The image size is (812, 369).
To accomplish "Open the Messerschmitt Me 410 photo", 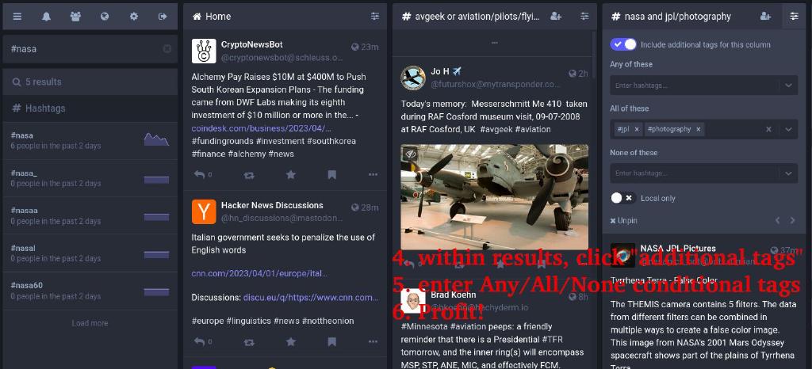I will 495,197.
